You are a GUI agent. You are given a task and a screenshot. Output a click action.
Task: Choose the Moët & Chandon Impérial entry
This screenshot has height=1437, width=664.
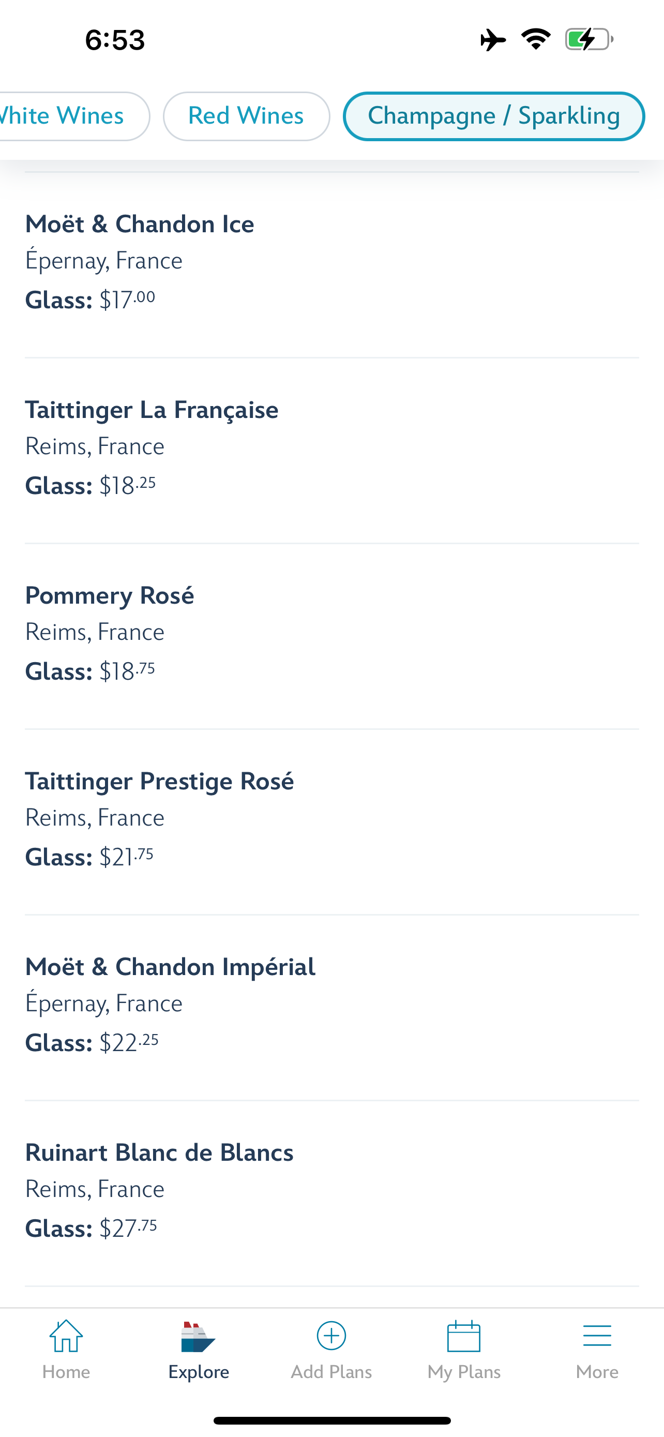click(170, 967)
